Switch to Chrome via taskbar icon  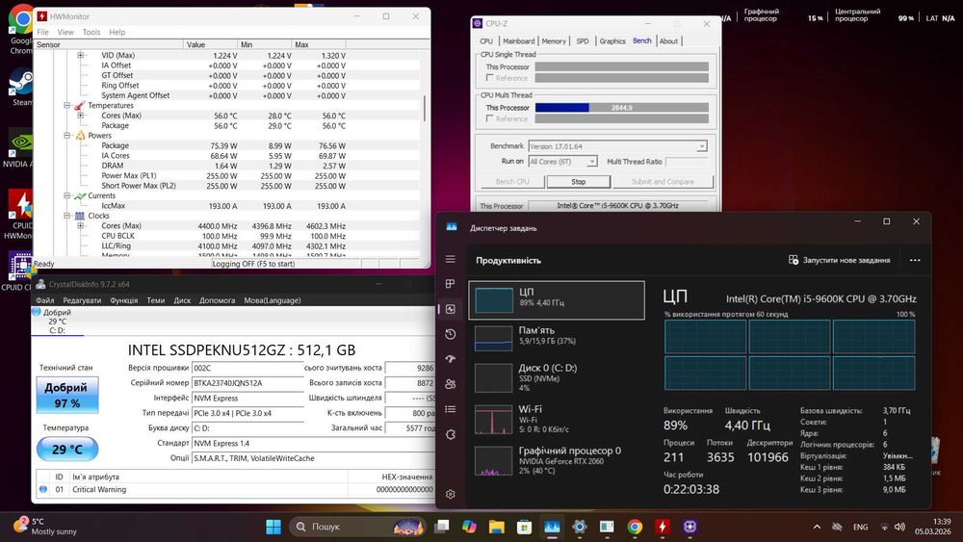tap(635, 527)
